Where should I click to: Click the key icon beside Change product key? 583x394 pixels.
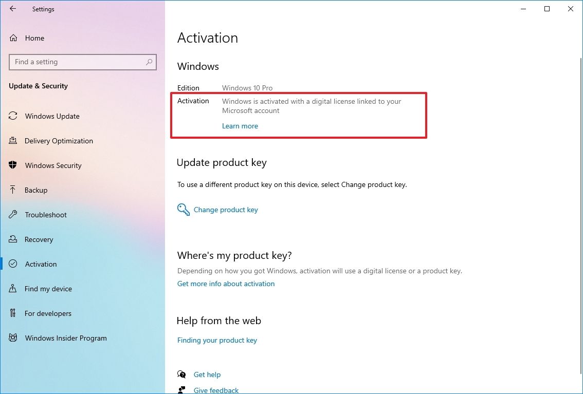183,210
